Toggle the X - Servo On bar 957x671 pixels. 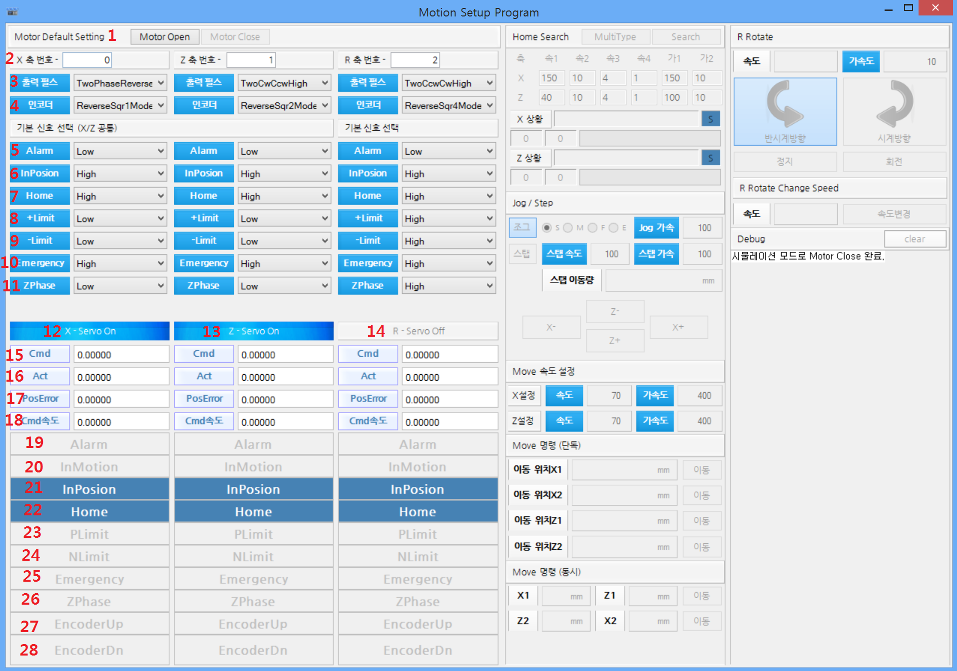89,331
